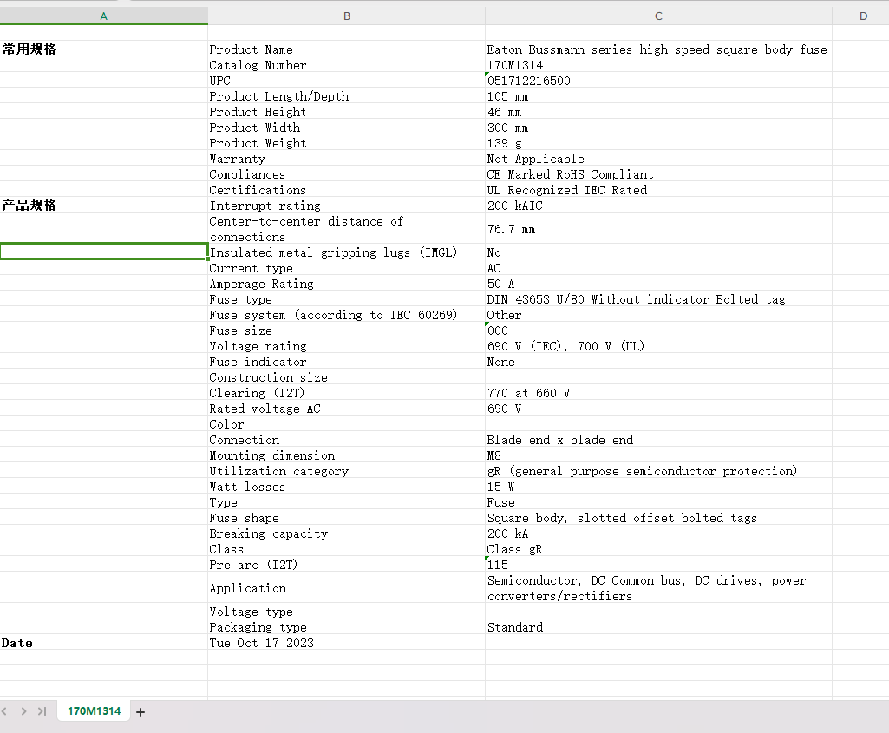Select the 'UL Recognized IEC Rated' cell

tap(658, 189)
